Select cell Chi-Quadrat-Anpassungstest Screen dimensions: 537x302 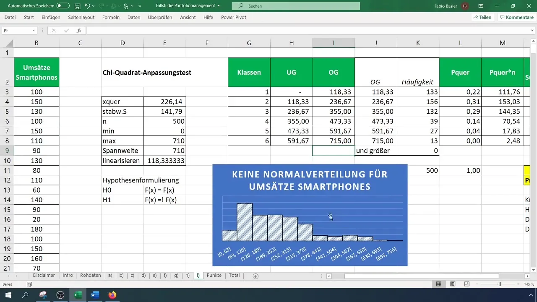click(147, 73)
